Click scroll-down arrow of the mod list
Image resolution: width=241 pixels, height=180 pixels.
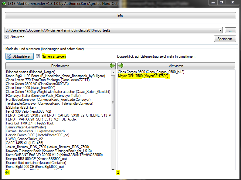click(x=113, y=170)
